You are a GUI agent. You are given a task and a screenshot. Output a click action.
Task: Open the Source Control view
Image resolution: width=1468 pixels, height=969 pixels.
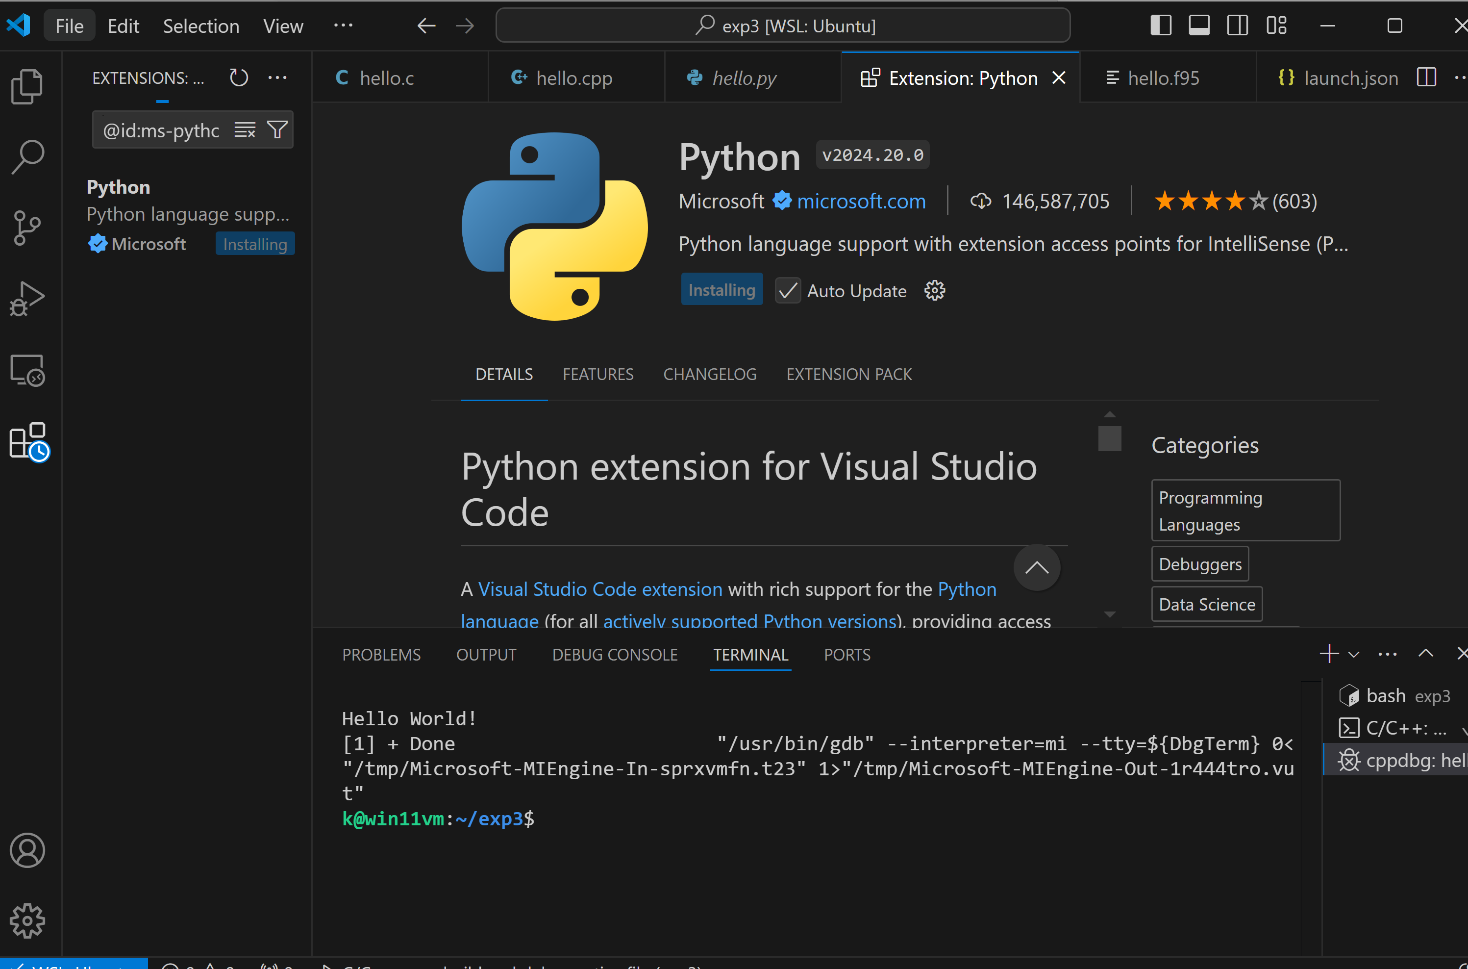27,228
